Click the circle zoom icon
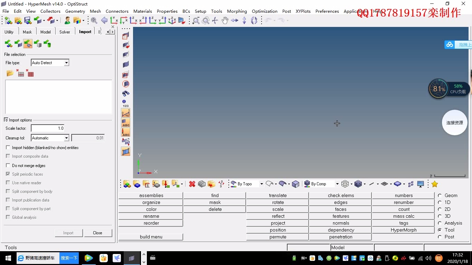472x265 pixels. click(x=206, y=21)
